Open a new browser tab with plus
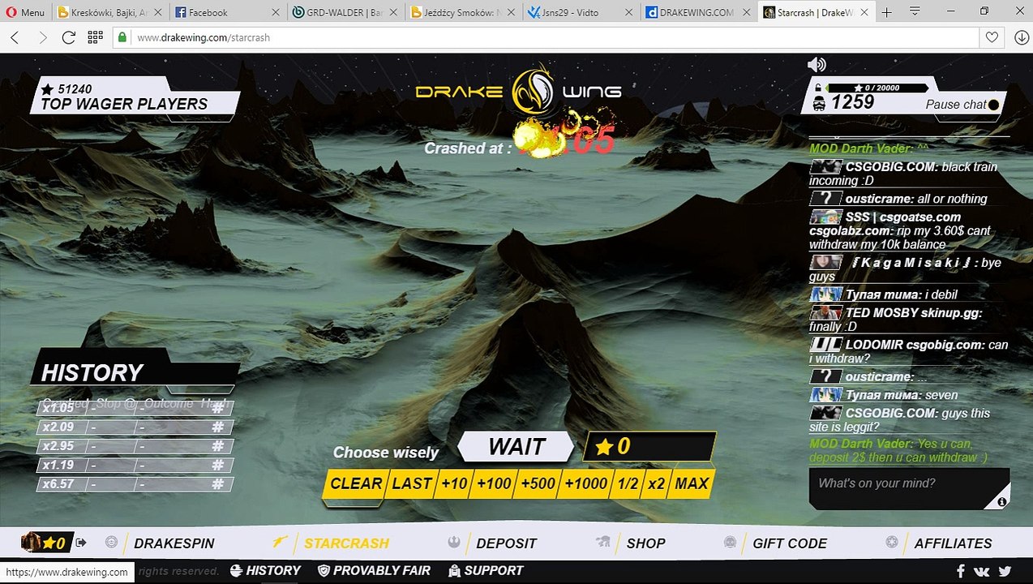The width and height of the screenshot is (1033, 584). [887, 12]
